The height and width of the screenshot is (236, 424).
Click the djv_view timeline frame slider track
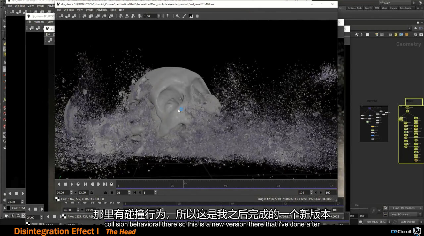[x=226, y=184]
